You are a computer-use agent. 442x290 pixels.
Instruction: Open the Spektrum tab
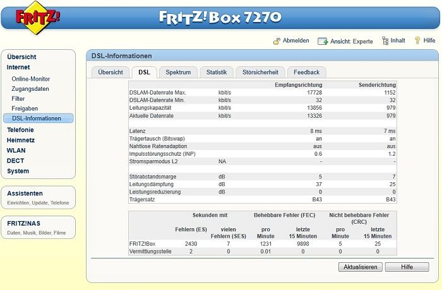[x=178, y=72]
